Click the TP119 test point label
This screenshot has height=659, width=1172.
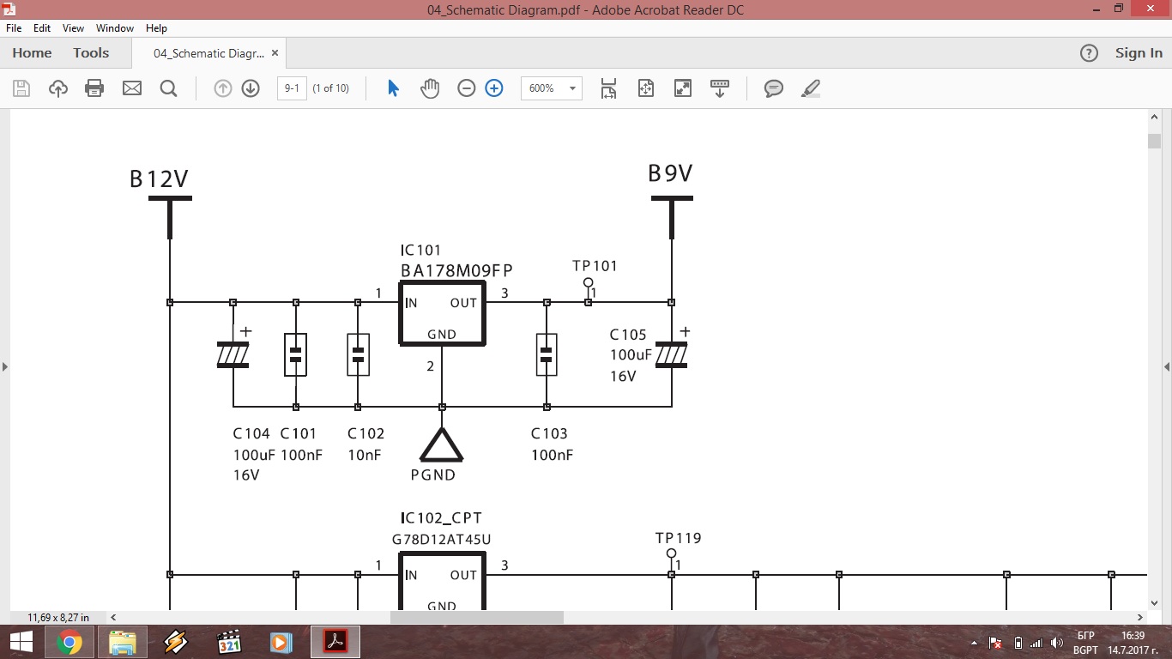click(x=678, y=538)
